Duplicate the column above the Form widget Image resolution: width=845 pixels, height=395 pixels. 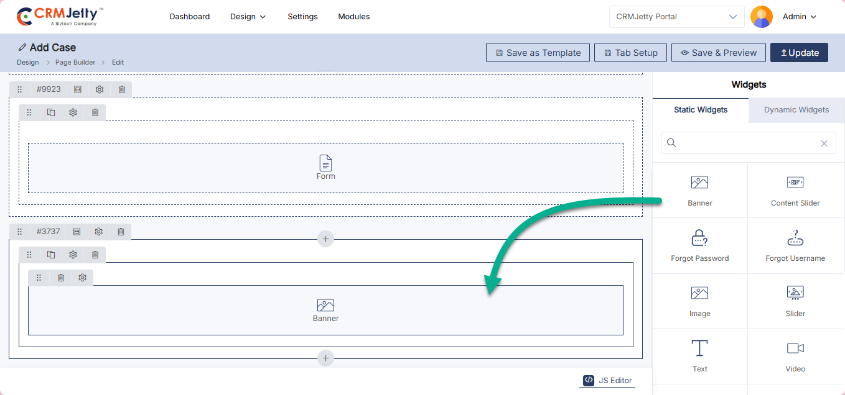[x=51, y=112]
